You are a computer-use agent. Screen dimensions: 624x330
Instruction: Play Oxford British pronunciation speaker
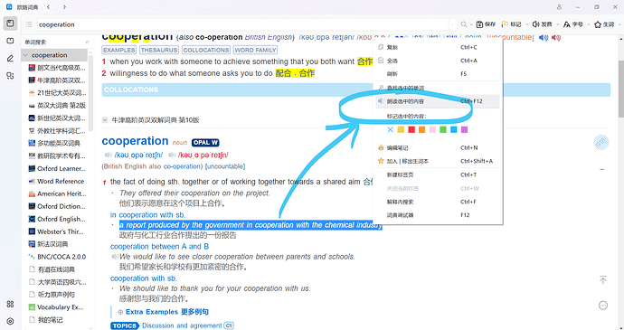coord(109,155)
